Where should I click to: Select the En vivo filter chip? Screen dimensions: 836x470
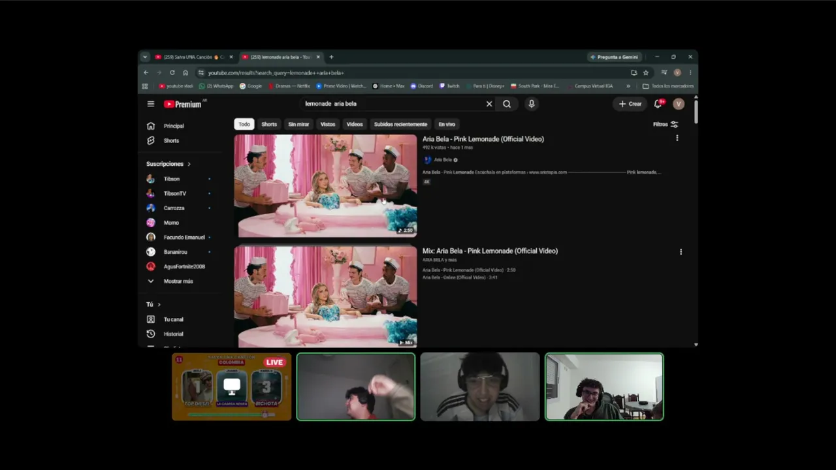(447, 124)
